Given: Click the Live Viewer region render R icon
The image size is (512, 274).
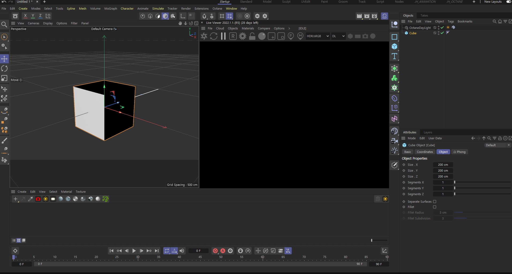Looking at the screenshot, I should pyautogui.click(x=233, y=36).
